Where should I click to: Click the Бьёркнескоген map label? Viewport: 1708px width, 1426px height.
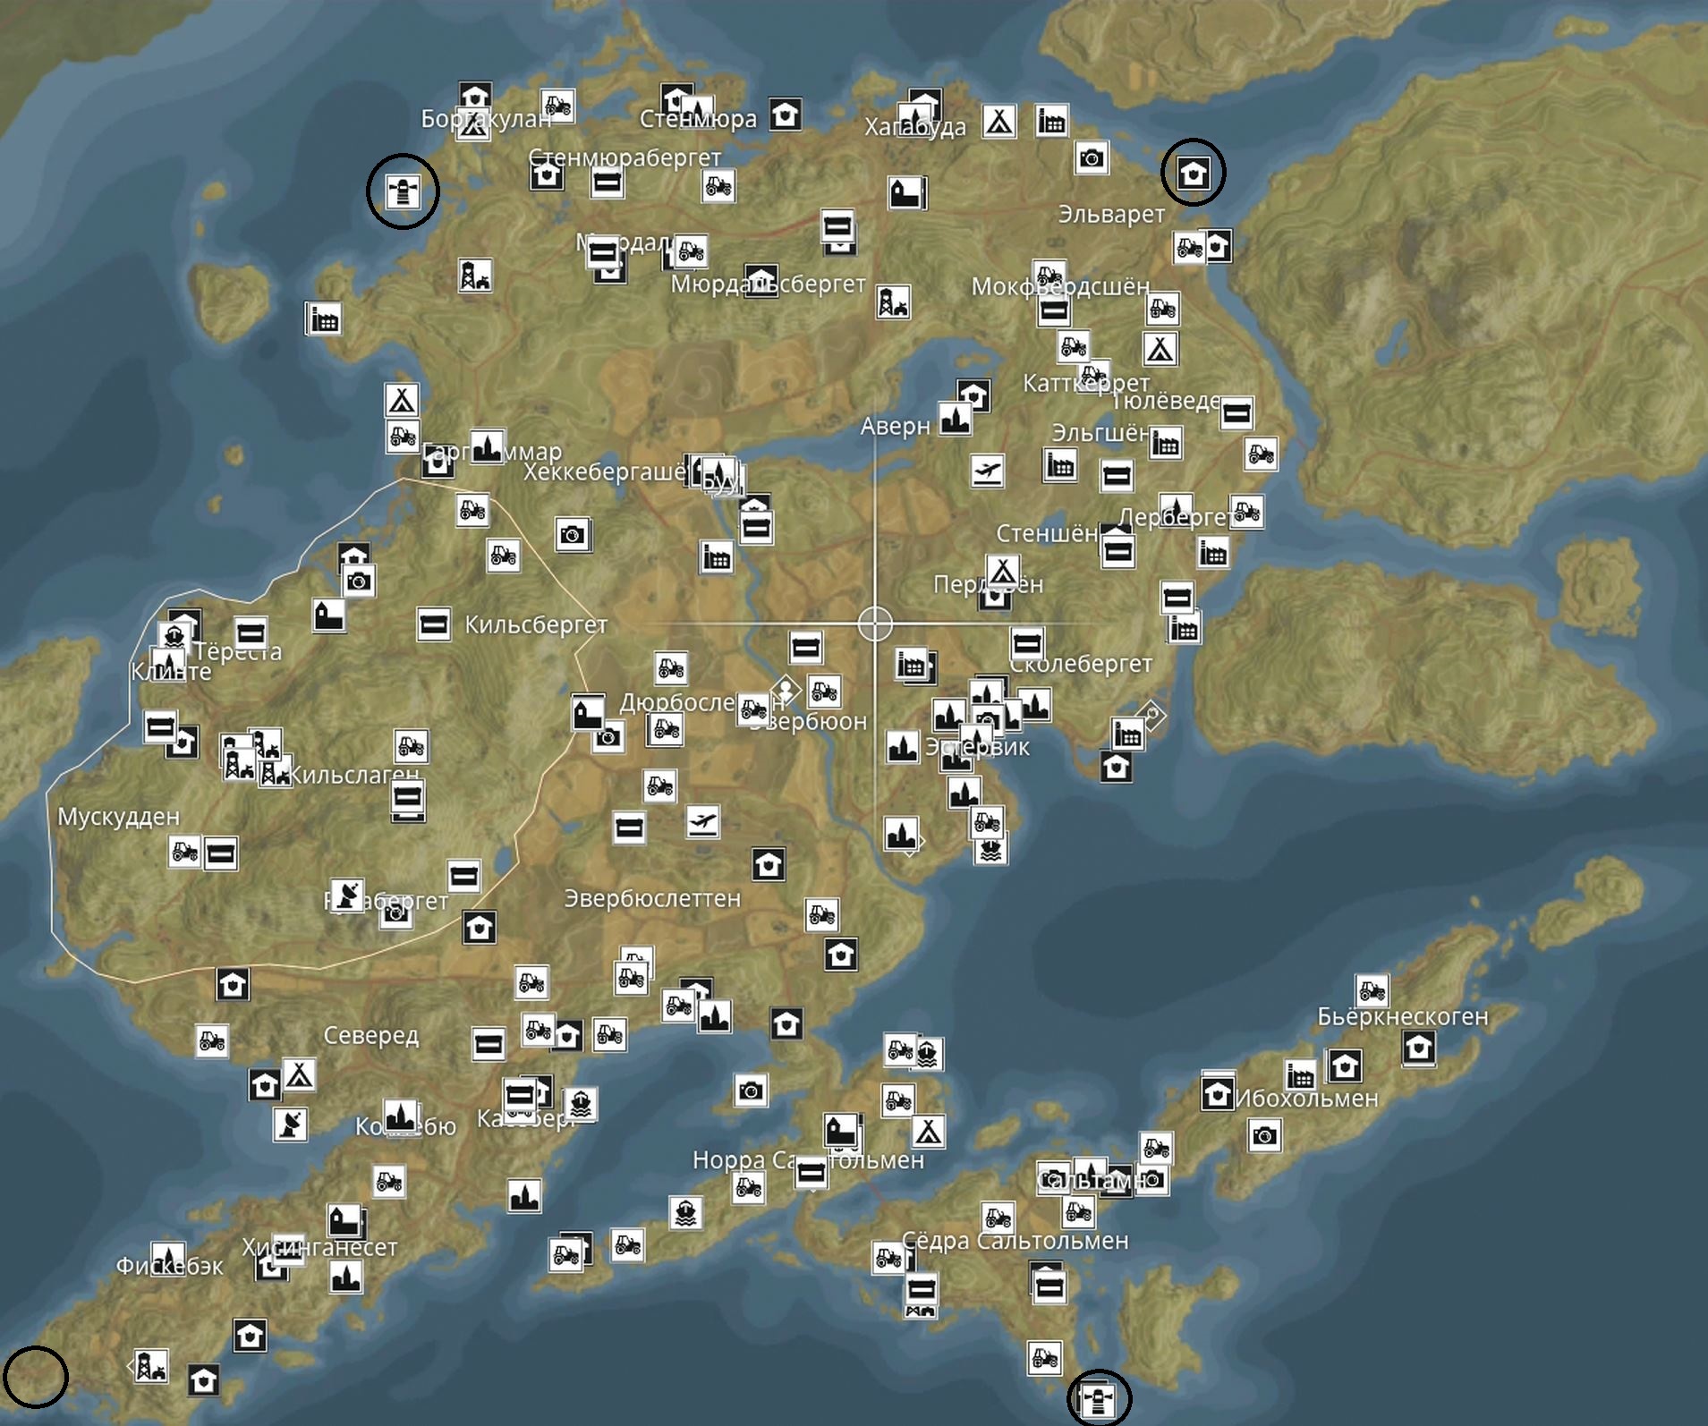[x=1403, y=1016]
